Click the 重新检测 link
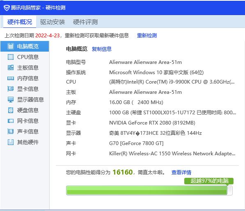This screenshot has height=211, width=245. 147,35
